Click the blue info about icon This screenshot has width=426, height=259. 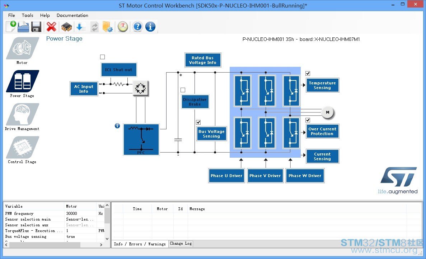pos(150,27)
